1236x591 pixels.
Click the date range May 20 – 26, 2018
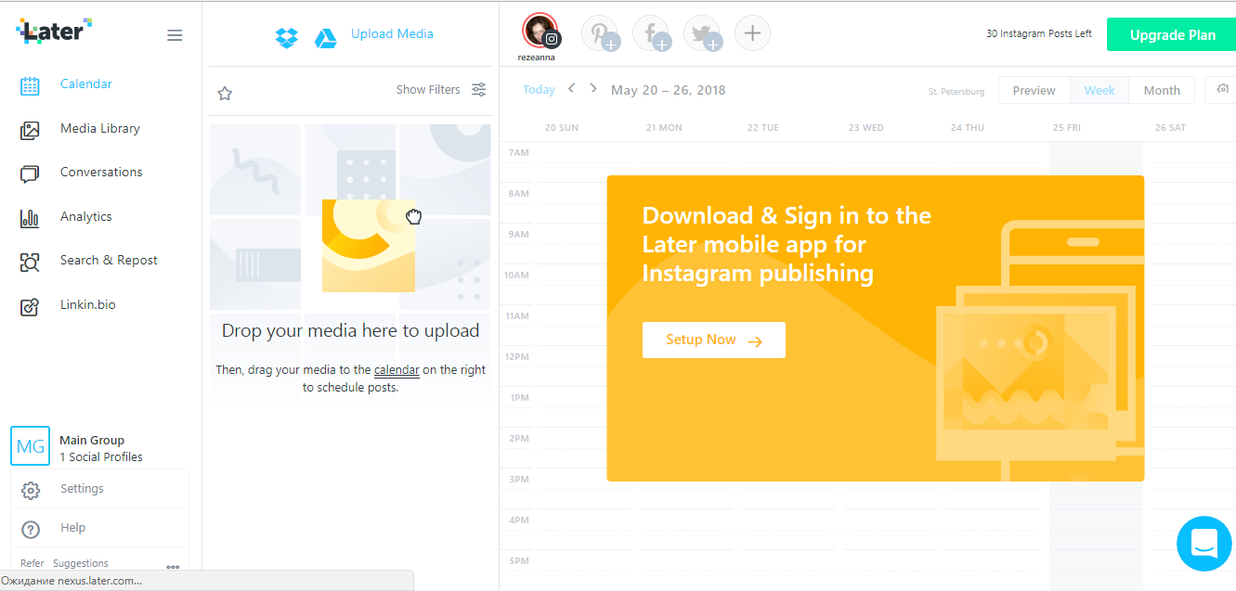(x=669, y=90)
